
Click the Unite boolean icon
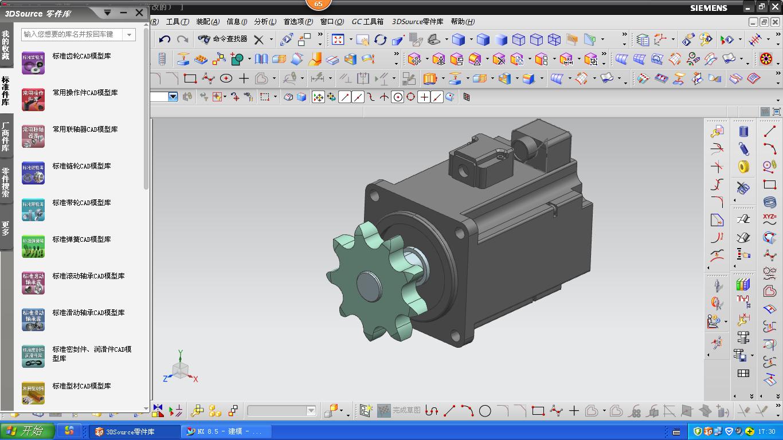click(x=237, y=58)
